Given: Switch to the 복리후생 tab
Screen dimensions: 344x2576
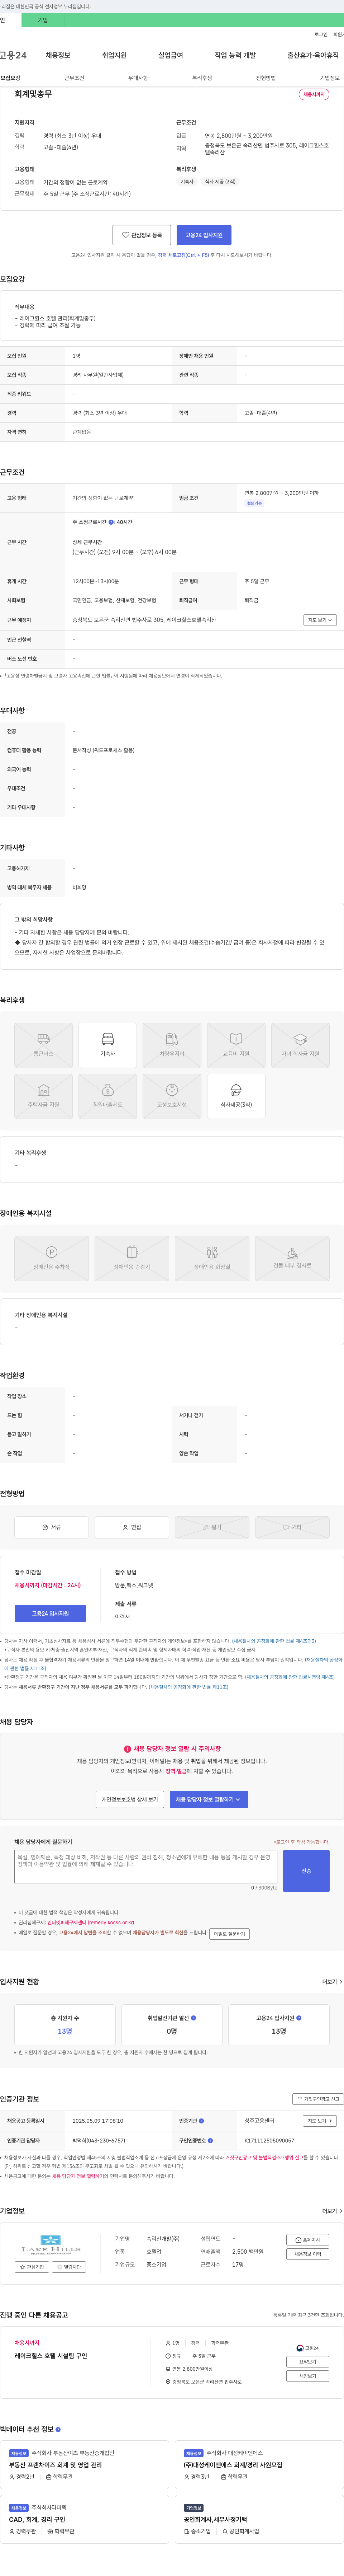Looking at the screenshot, I should point(202,78).
